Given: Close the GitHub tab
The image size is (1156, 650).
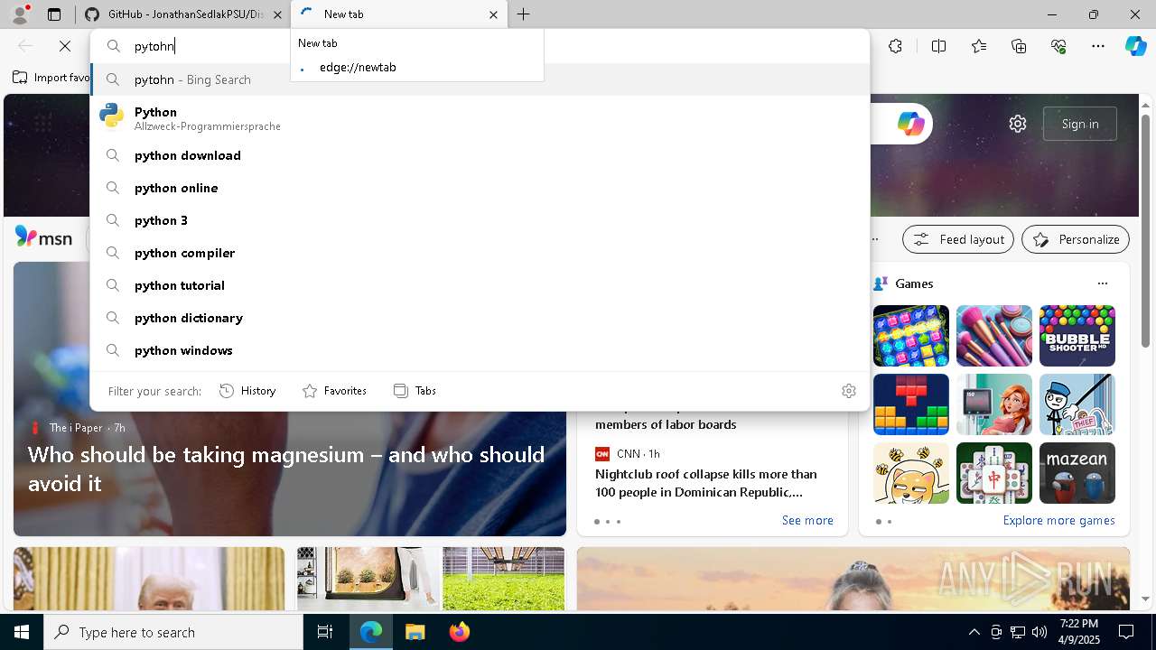Looking at the screenshot, I should [277, 14].
